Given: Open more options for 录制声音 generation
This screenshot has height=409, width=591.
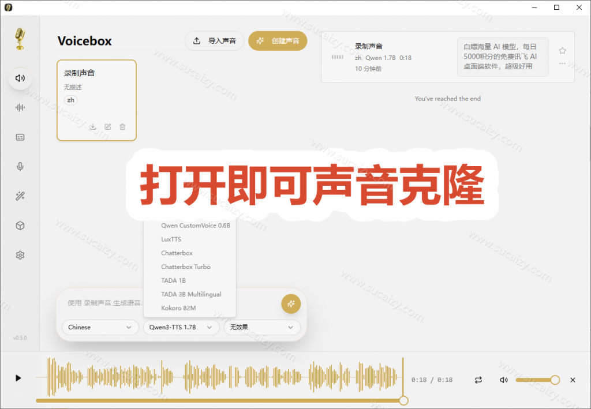Looking at the screenshot, I should tap(562, 63).
